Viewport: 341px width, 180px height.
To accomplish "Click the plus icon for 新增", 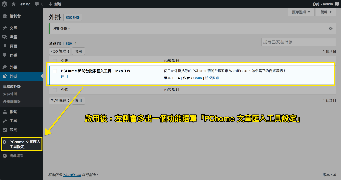I will coord(50,4).
